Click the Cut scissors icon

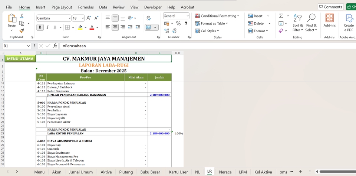[22, 16]
